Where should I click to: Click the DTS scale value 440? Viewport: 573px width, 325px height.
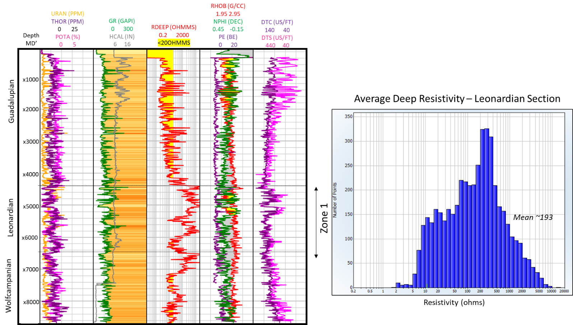point(270,46)
